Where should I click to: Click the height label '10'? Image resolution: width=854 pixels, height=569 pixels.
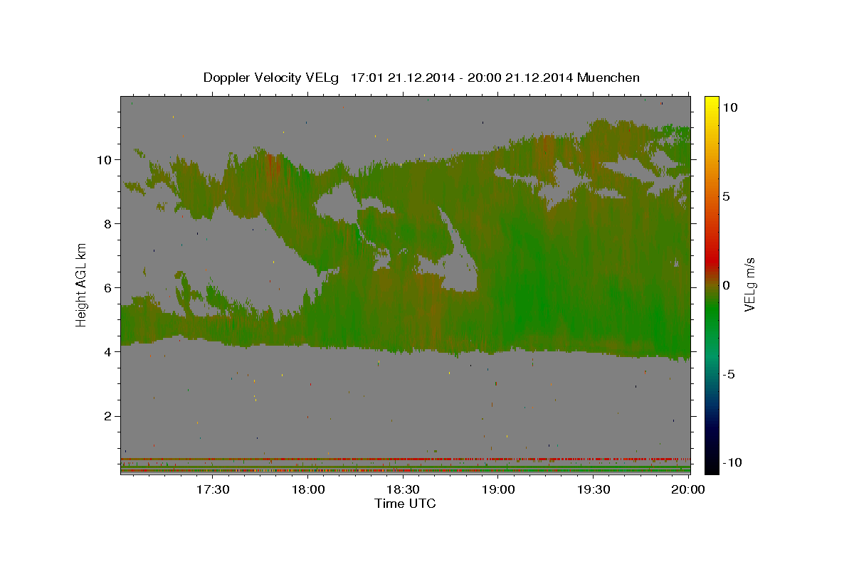pyautogui.click(x=103, y=159)
